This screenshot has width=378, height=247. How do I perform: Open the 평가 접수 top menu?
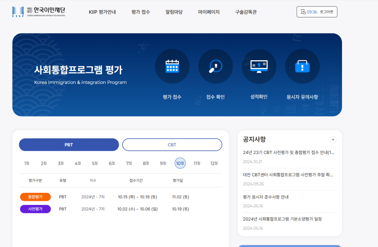(x=141, y=12)
